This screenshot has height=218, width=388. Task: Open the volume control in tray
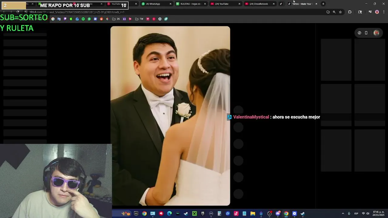(x=368, y=213)
